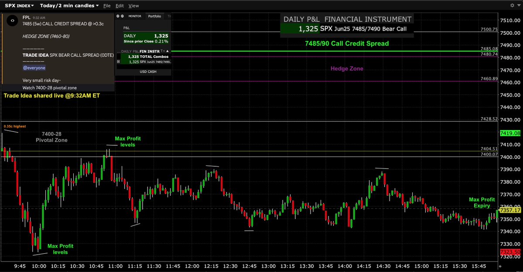Click 12:45 on time axis
523x272 pixels.
point(249,266)
